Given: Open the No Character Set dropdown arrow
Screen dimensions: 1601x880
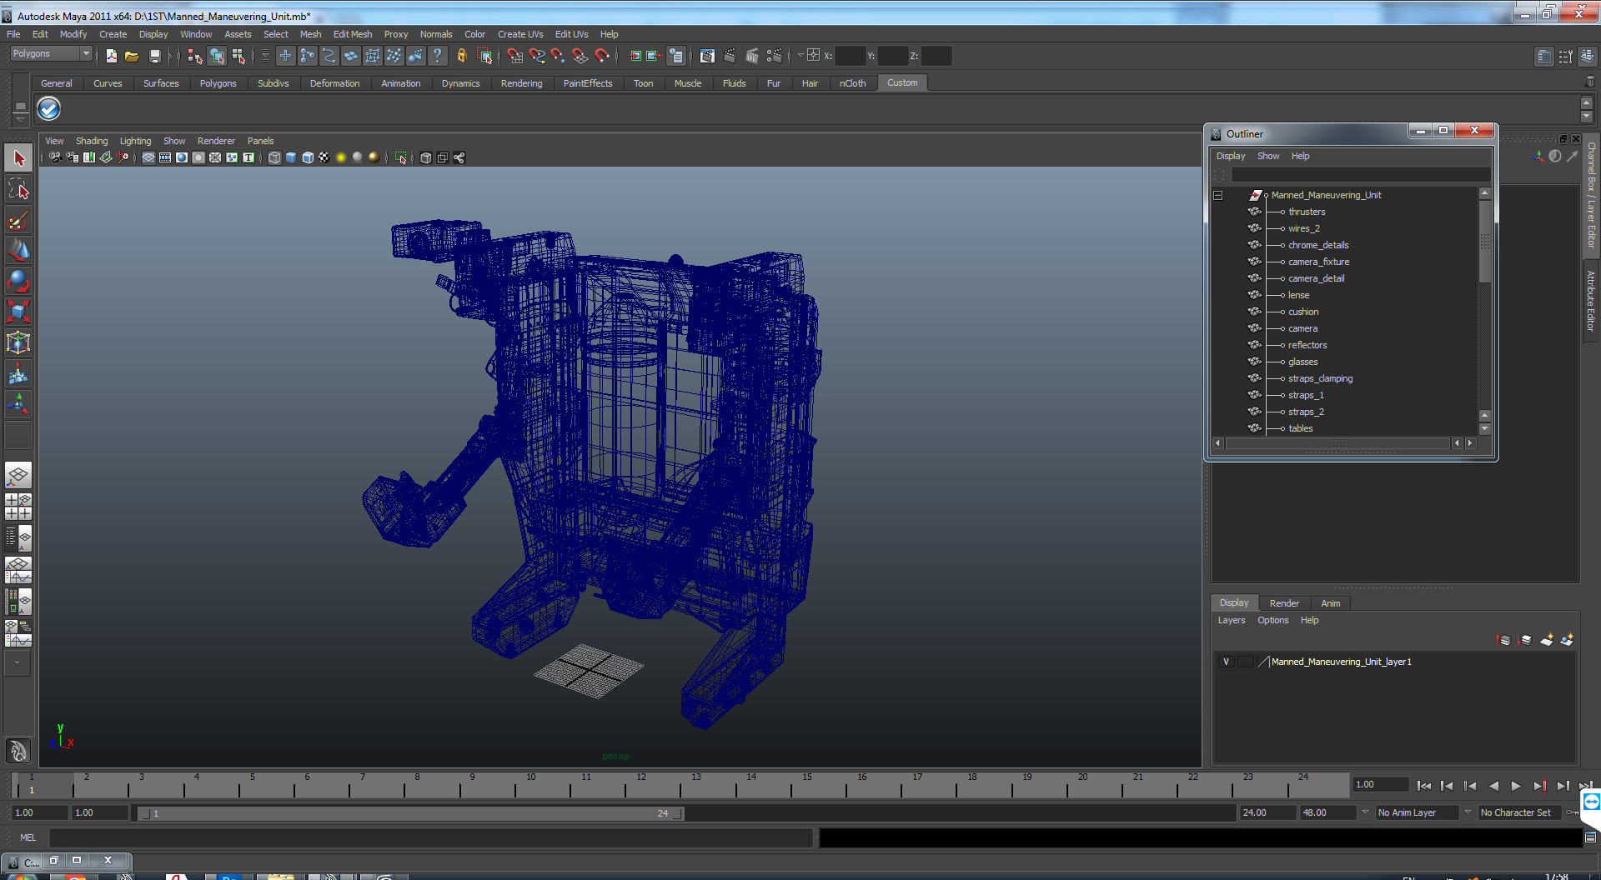Looking at the screenshot, I should tap(1468, 812).
